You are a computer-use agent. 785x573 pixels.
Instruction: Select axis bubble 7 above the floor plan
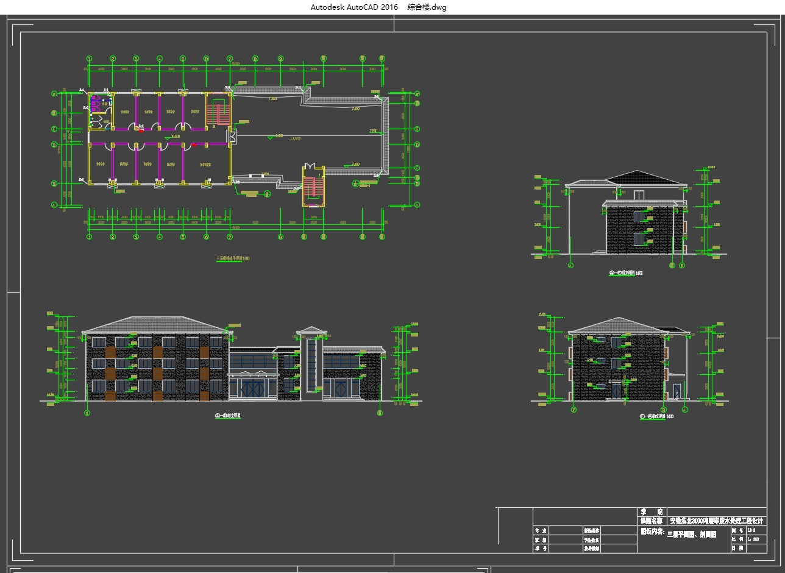(x=230, y=59)
